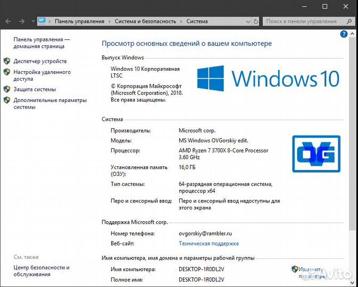The height and width of the screenshot is (287, 358).
Task: Open Техническая поддержка website link
Action: coord(209,243)
